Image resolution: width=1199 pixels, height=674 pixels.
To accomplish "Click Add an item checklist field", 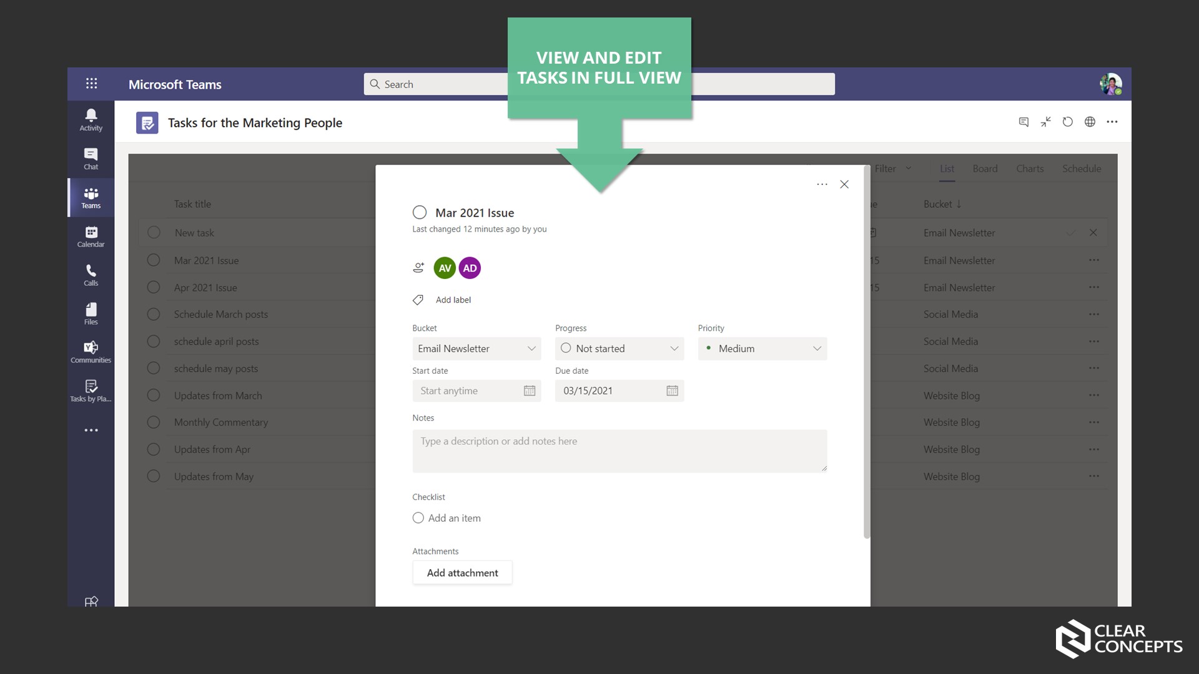I will click(x=455, y=518).
